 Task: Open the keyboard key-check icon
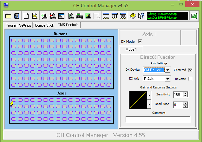click(79, 16)
